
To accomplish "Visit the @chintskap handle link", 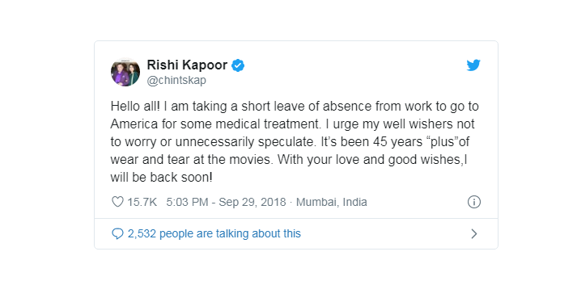I will tap(176, 80).
